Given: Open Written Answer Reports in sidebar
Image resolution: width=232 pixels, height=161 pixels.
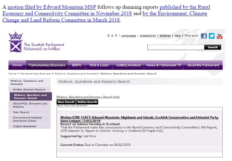Looking at the screenshot, I should click(x=30, y=90).
